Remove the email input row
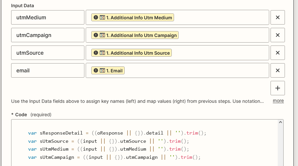298x166 pixels. coord(278,70)
